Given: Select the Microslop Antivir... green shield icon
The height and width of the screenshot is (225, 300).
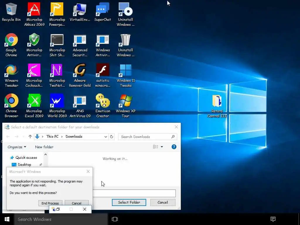Looking at the screenshot, I should (34, 45).
